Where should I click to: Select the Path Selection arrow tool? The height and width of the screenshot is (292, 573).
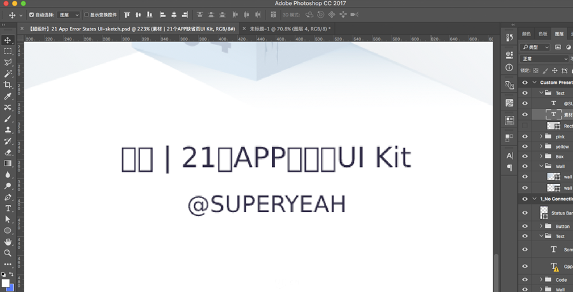(7, 220)
